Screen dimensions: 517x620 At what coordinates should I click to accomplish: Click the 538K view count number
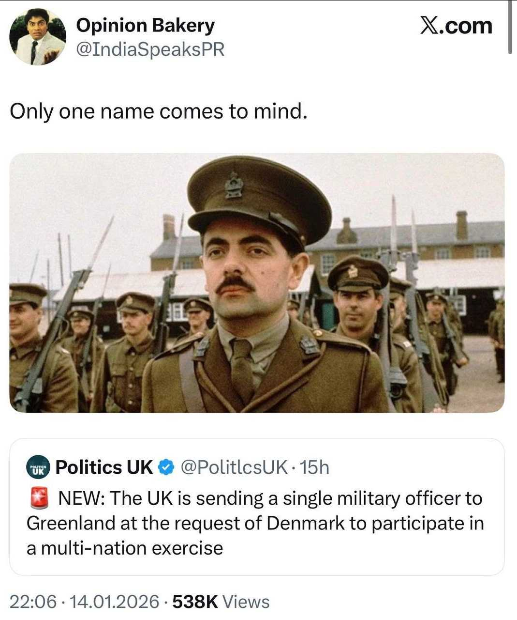click(x=195, y=602)
